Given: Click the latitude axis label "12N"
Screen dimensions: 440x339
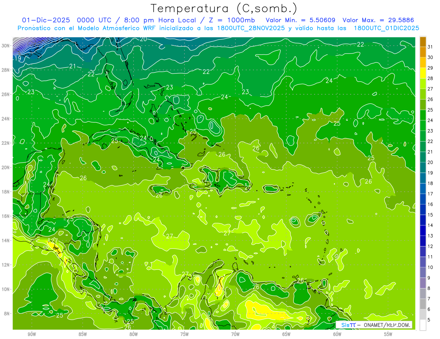Looking at the screenshot, I should point(6,265).
